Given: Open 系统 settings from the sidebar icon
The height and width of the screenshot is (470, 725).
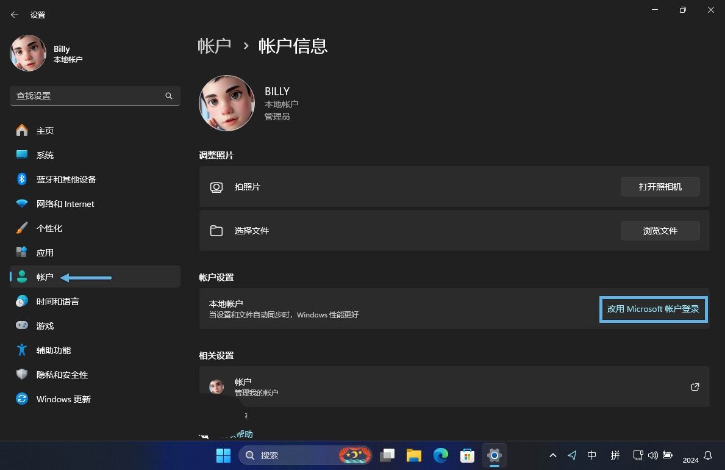Looking at the screenshot, I should coord(22,154).
